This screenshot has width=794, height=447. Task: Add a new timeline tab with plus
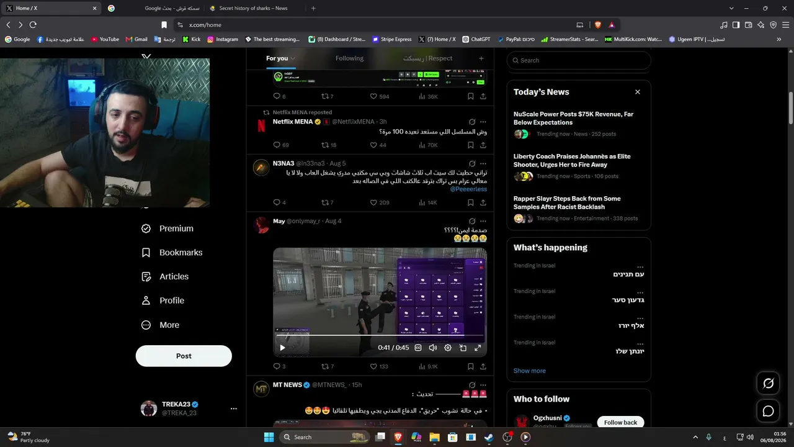481,58
